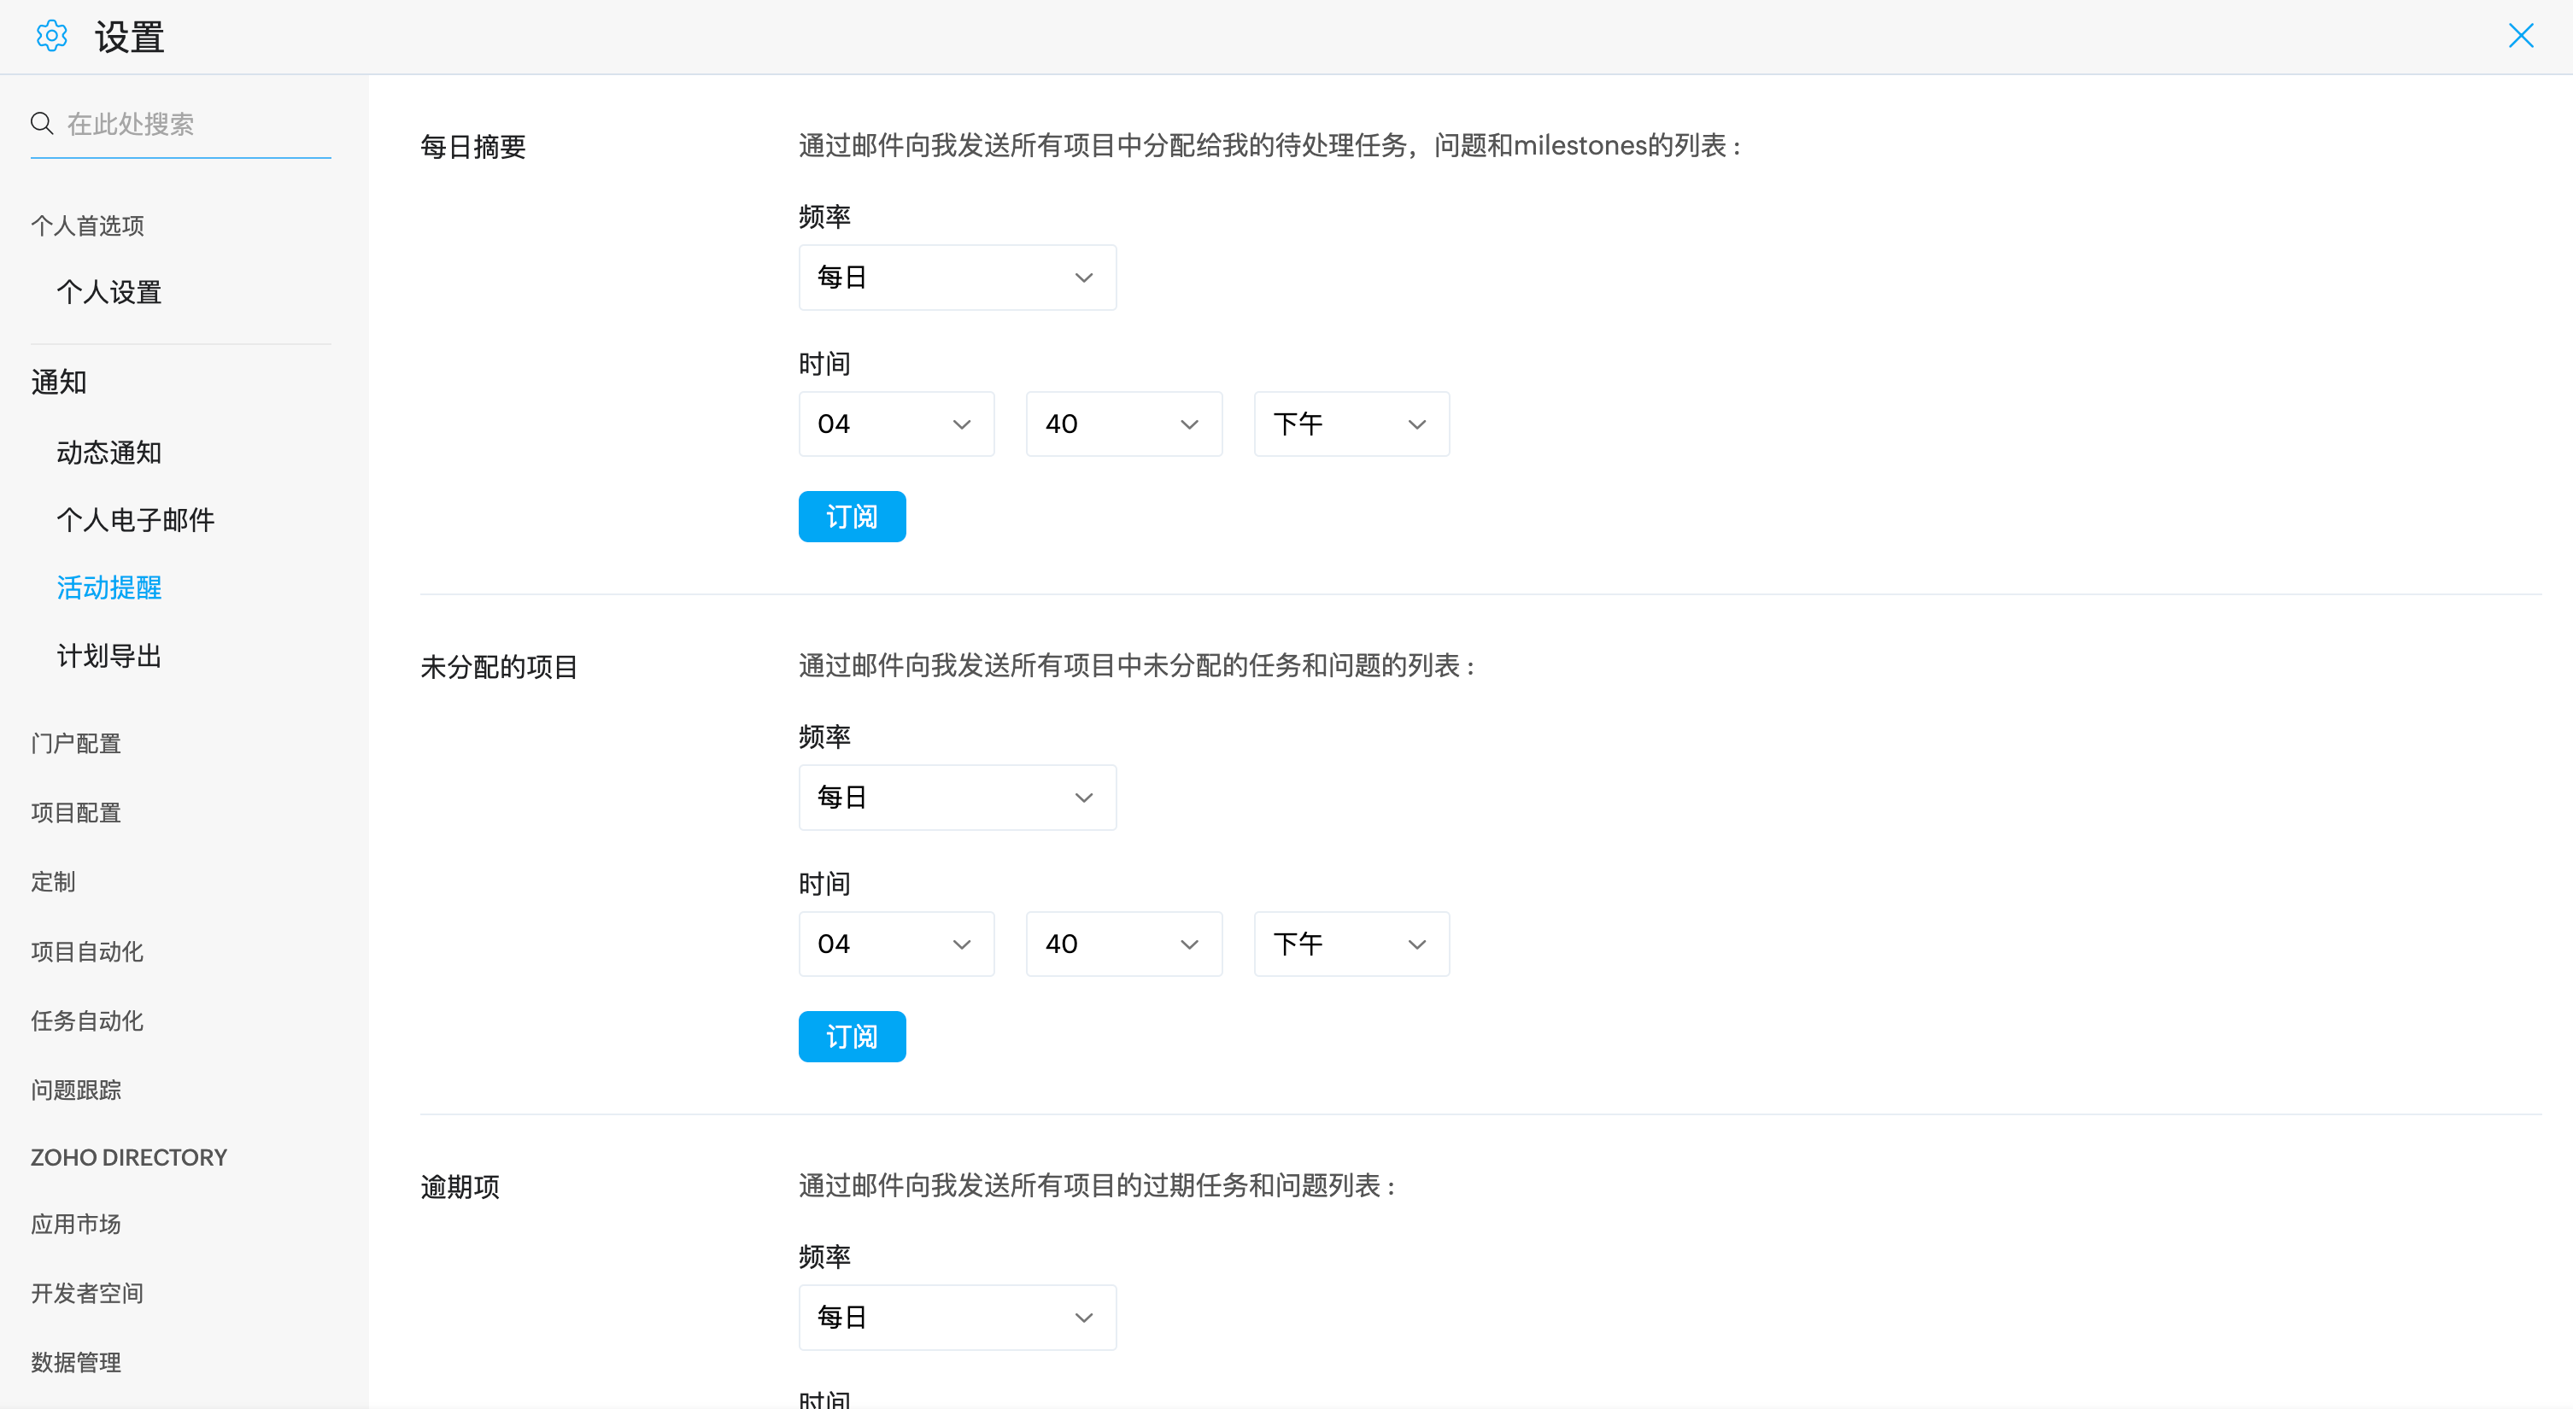Open ZOHO DIRECTORY section
This screenshot has height=1409, width=2573.
point(129,1157)
